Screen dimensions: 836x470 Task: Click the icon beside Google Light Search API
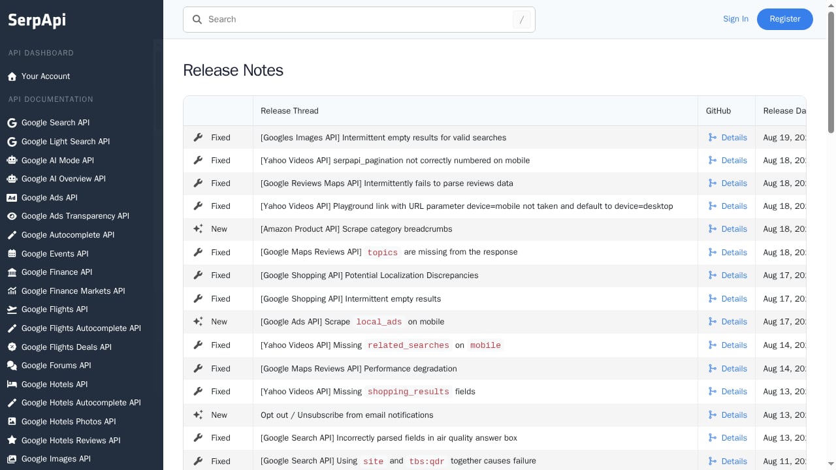12,142
